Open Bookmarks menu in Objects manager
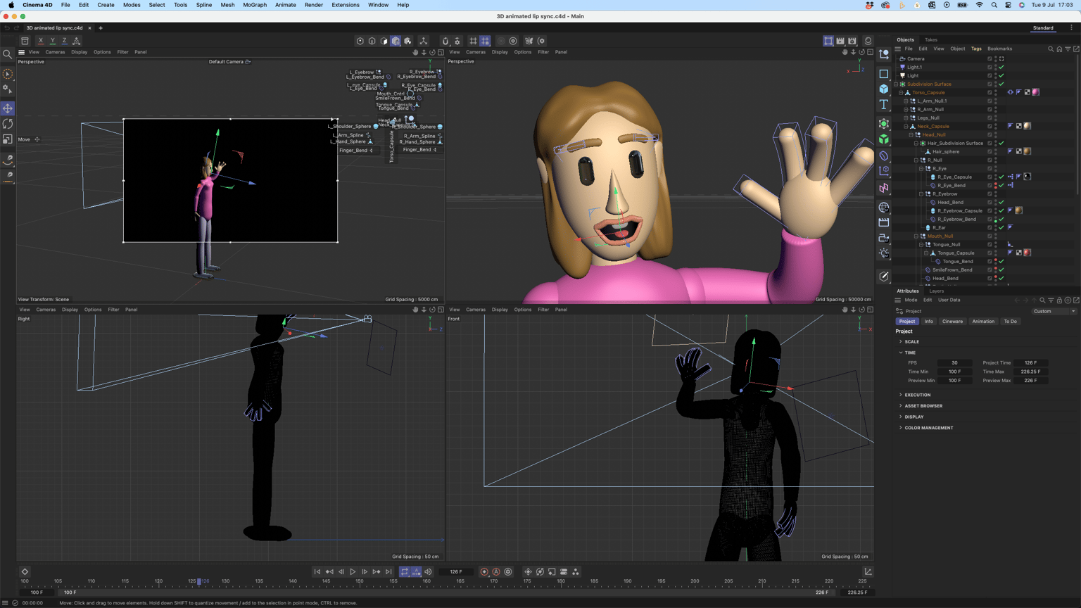This screenshot has height=608, width=1081. point(999,49)
